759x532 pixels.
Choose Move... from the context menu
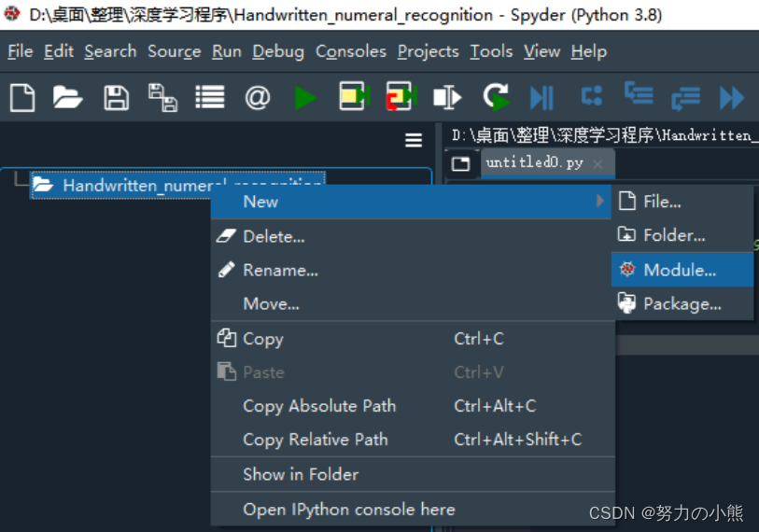(413, 304)
